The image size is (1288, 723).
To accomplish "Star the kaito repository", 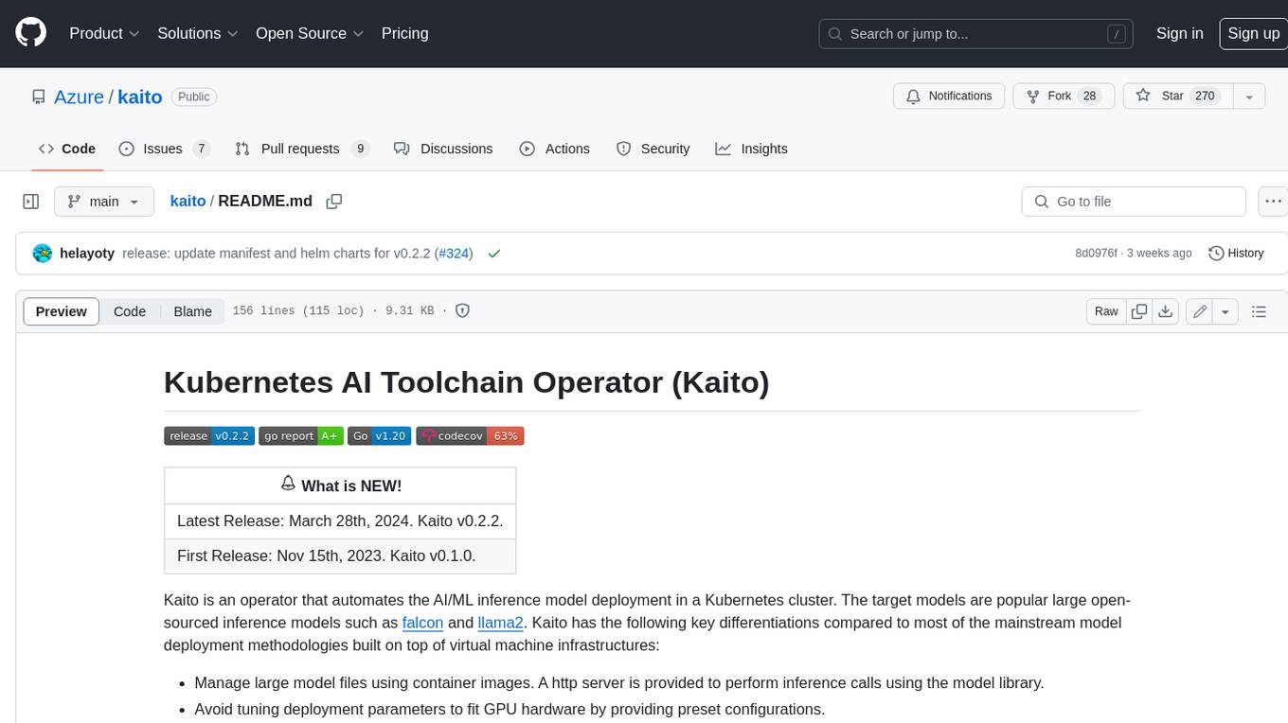I will [x=1178, y=97].
